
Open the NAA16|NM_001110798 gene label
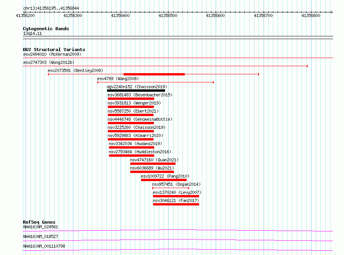44,246
